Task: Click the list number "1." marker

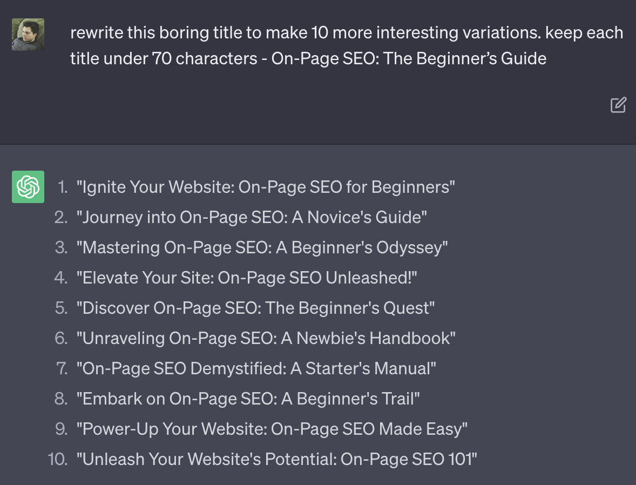Action: pyautogui.click(x=63, y=187)
